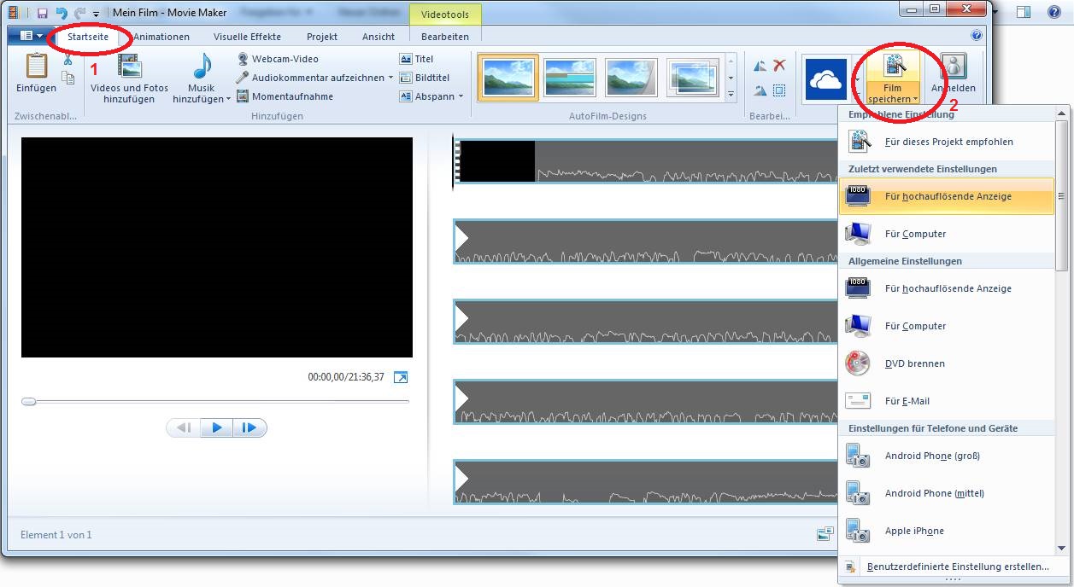Viewport: 1074px width, 587px height.
Task: Choose Apple iPhone export setting
Action: click(x=914, y=531)
